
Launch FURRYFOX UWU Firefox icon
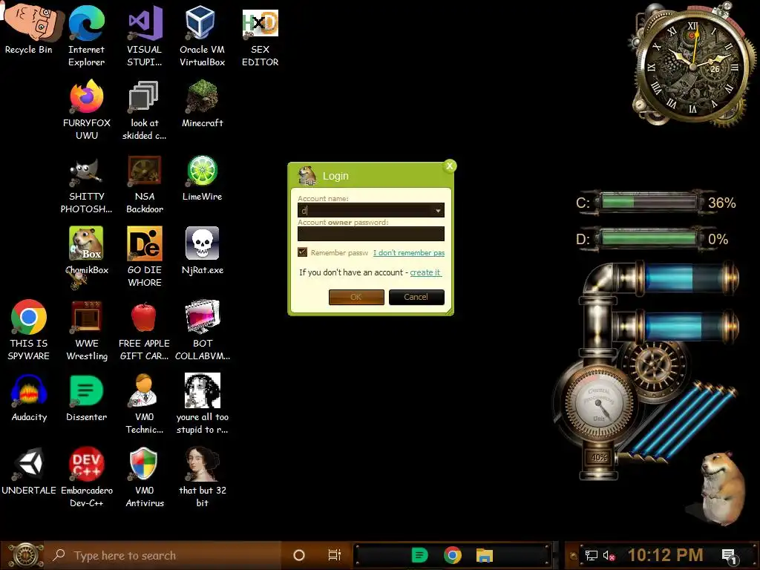[x=86, y=96]
